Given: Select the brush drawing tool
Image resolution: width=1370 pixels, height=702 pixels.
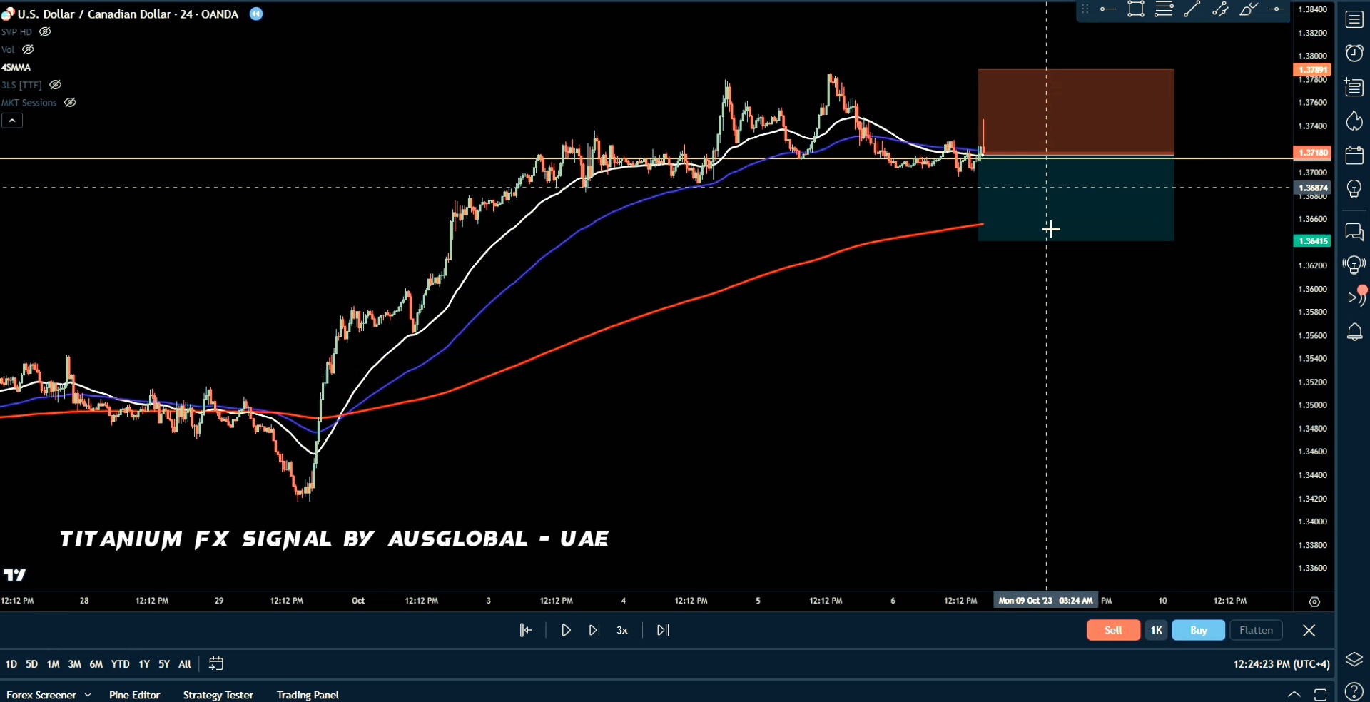Looking at the screenshot, I should tap(1248, 9).
